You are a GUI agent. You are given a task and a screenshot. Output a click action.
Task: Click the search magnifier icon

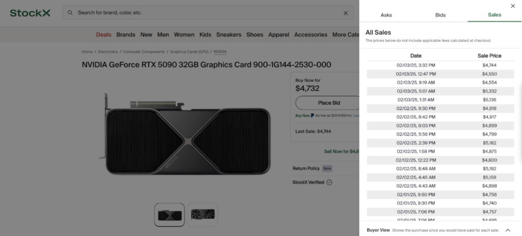pyautogui.click(x=70, y=13)
